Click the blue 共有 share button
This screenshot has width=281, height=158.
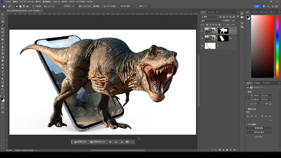[257, 6]
